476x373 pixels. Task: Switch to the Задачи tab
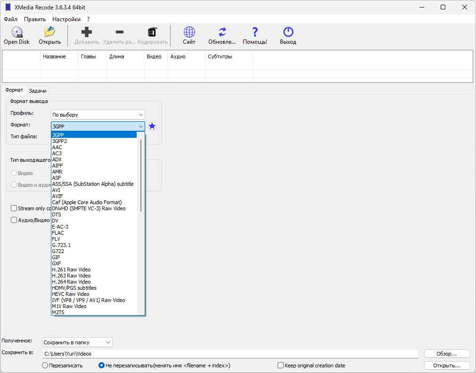point(38,91)
